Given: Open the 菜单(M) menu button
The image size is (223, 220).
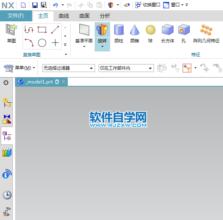Looking at the screenshot, I should click(19, 68).
